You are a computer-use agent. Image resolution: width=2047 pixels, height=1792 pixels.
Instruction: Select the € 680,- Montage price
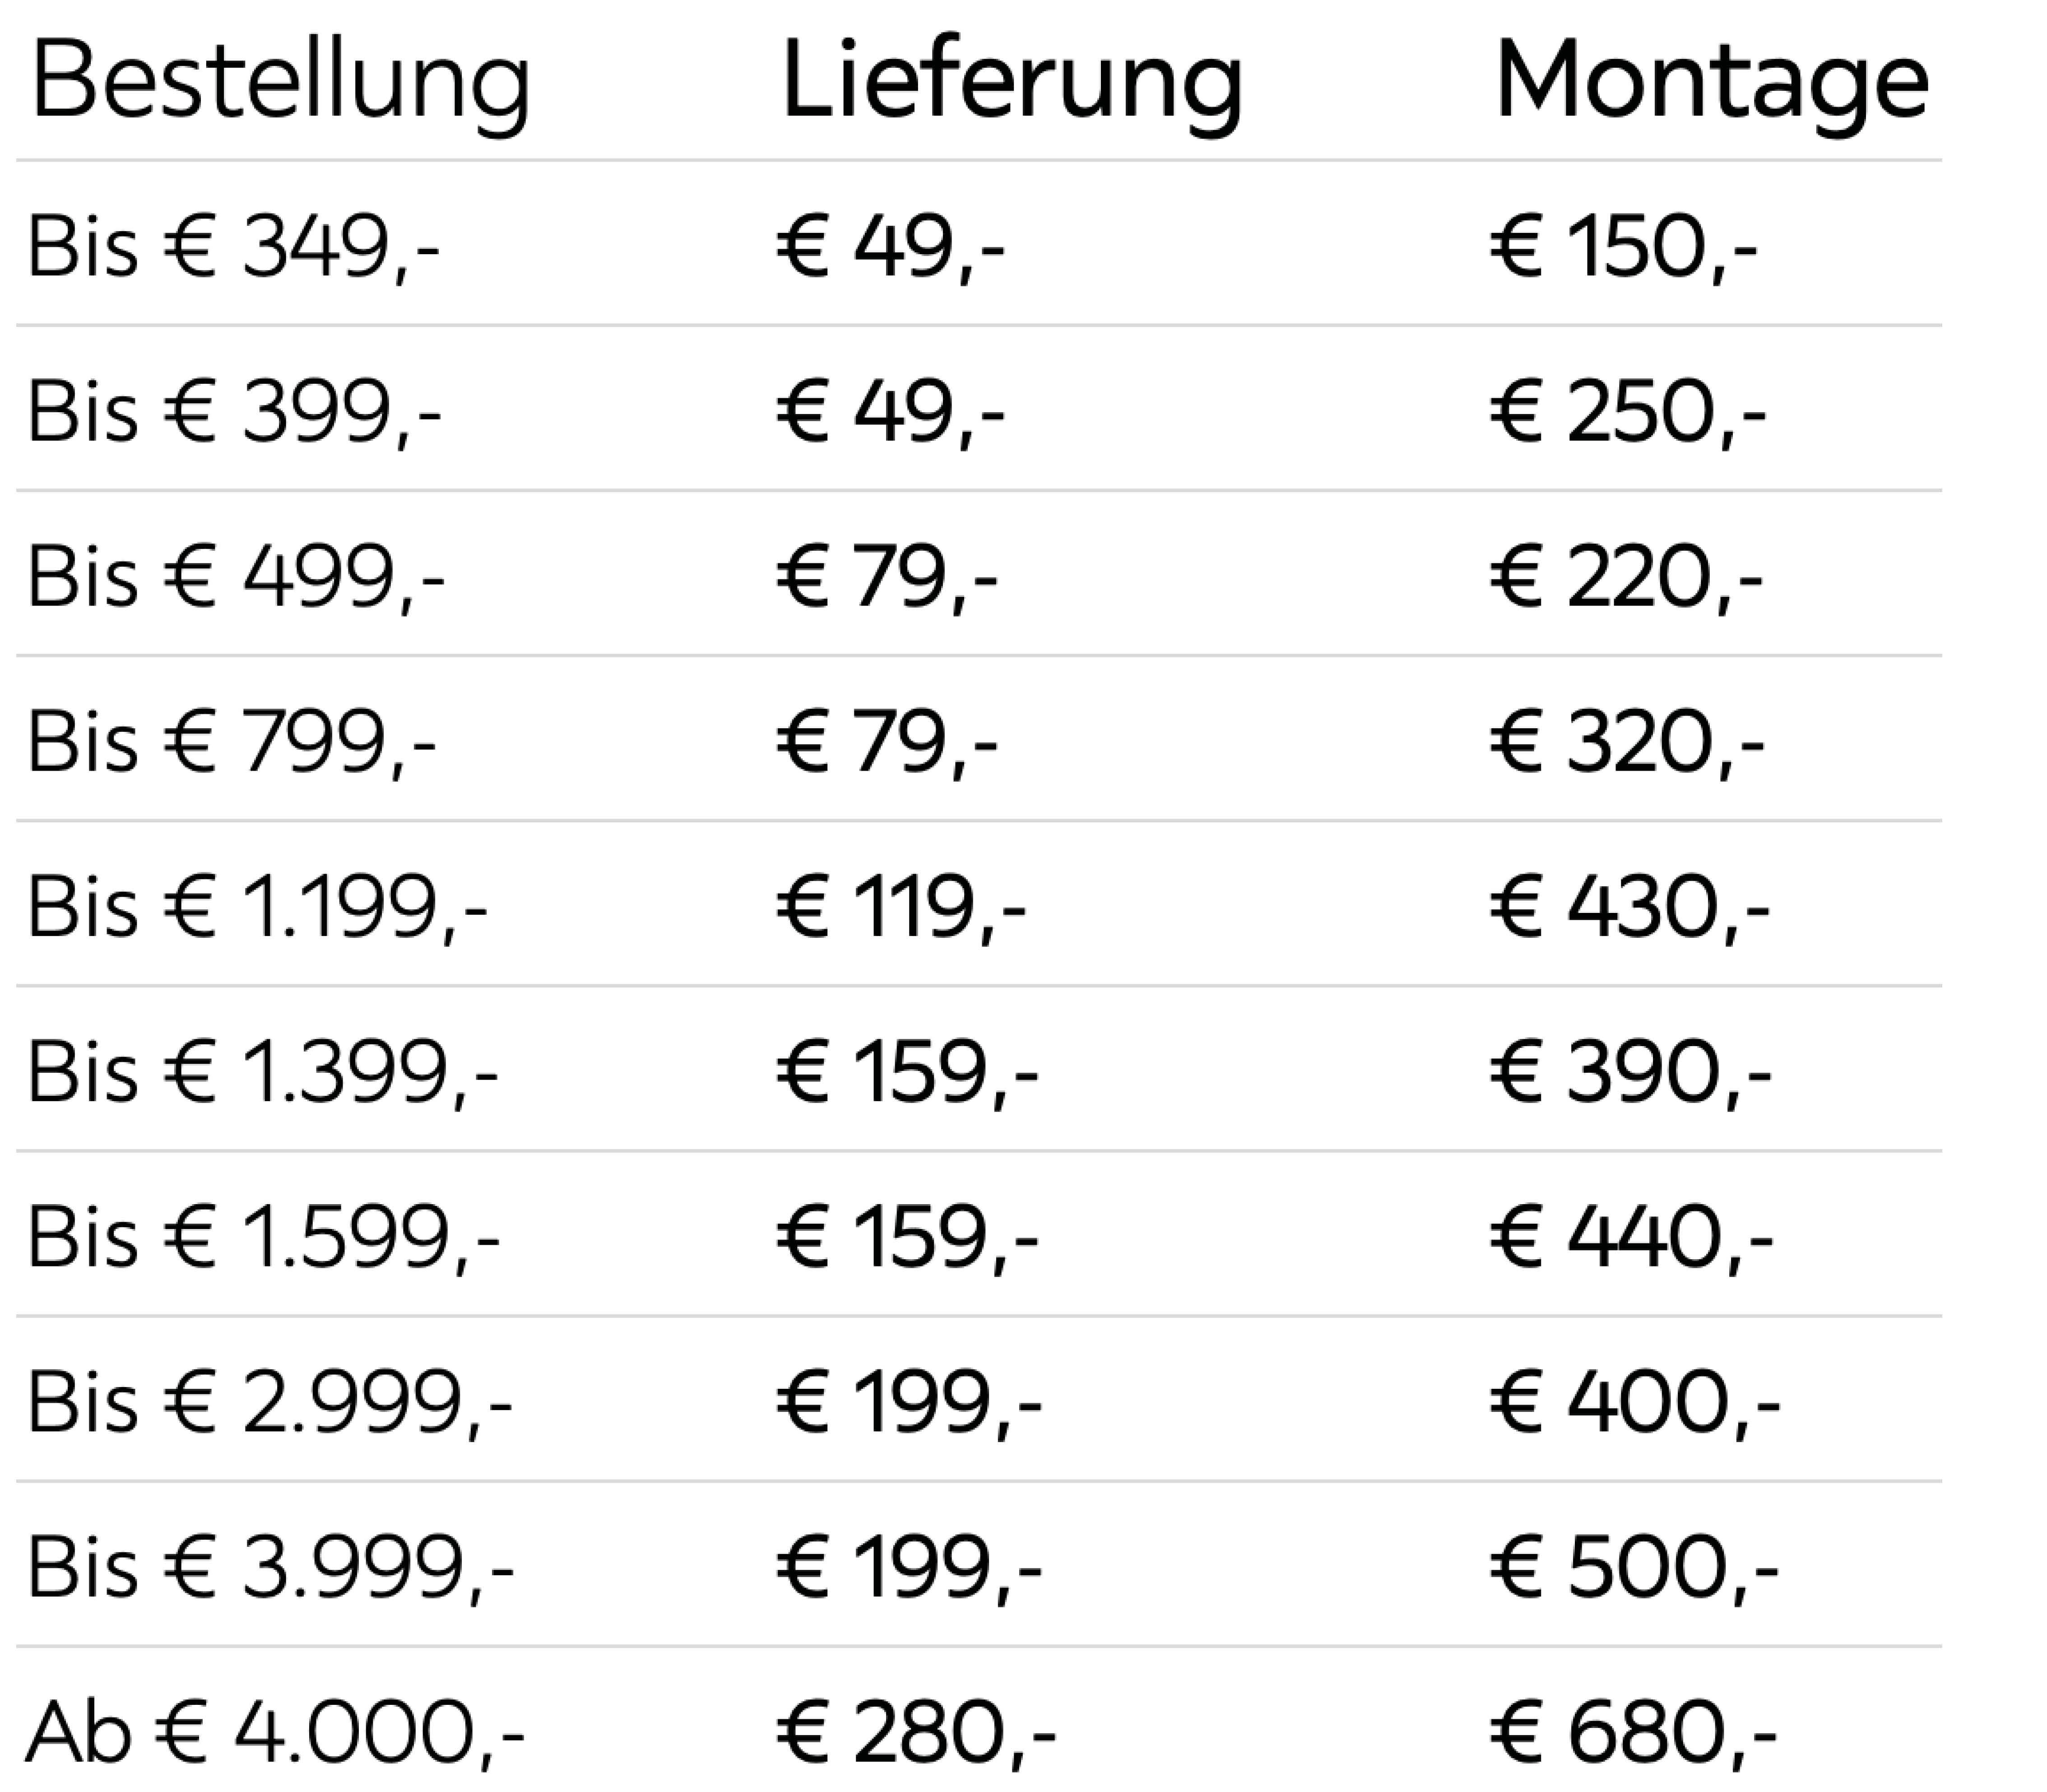[1634, 1732]
